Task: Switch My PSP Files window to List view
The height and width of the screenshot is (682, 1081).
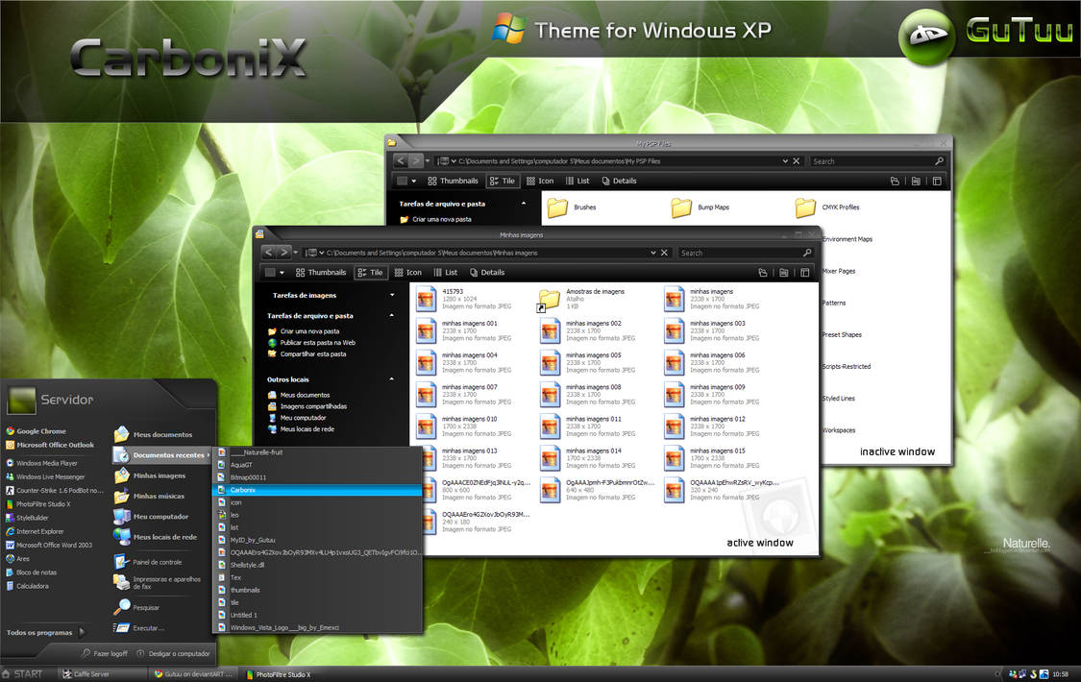Action: [x=577, y=182]
